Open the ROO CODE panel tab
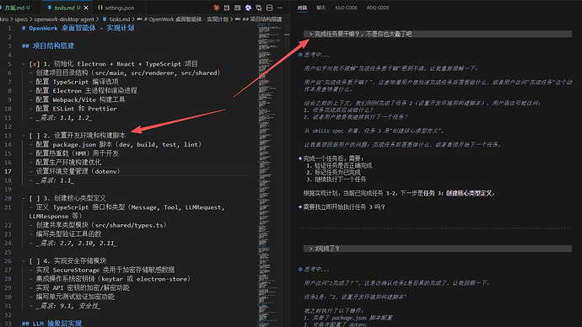Screen dimensions: 582x327 pos(378,8)
